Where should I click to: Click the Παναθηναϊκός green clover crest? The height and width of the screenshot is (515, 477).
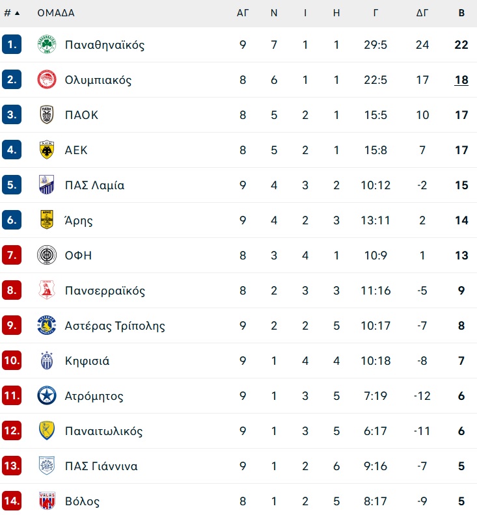tap(47, 44)
